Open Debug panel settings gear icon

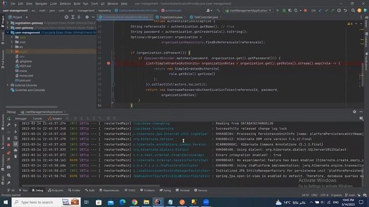[x=355, y=112]
